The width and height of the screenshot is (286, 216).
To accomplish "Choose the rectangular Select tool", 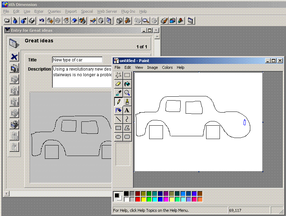I will point(127,75).
